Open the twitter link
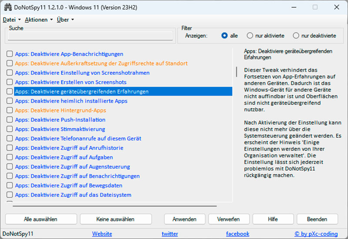The height and width of the screenshot is (239, 348). point(170,234)
